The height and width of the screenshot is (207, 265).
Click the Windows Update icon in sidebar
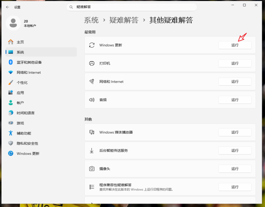click(x=11, y=153)
